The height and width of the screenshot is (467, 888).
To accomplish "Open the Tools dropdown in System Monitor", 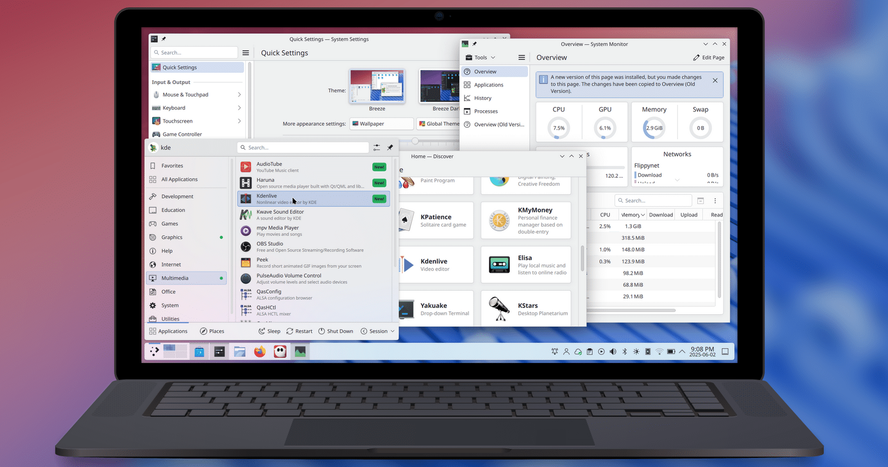I will point(481,57).
